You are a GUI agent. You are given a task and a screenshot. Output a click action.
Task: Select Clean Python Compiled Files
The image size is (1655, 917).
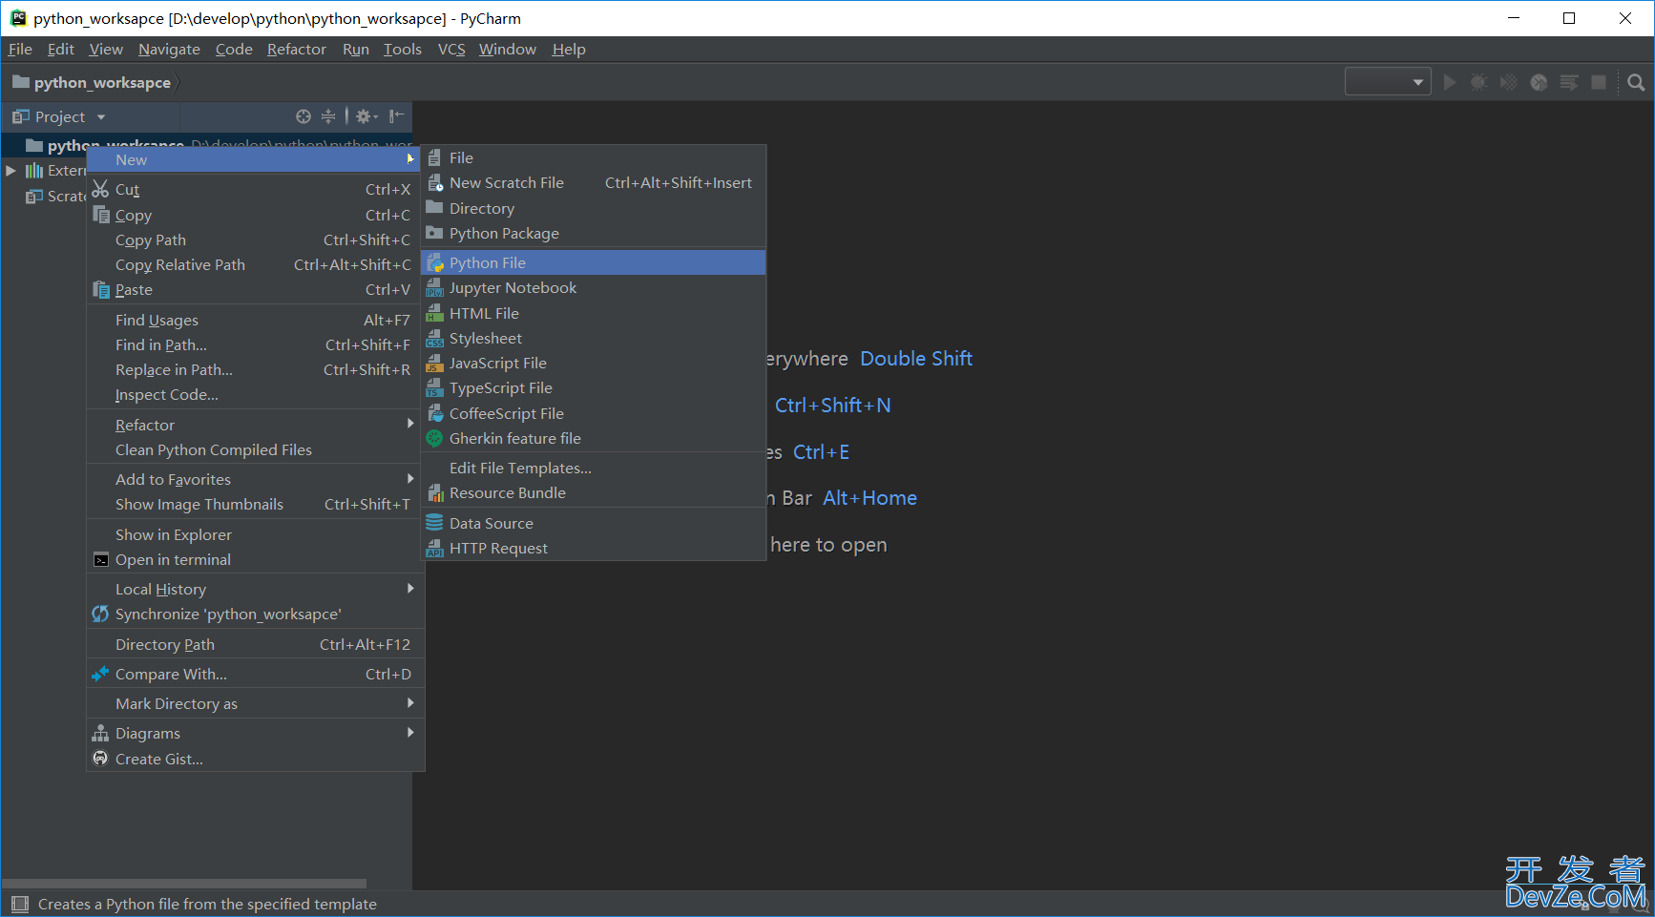(x=255, y=449)
